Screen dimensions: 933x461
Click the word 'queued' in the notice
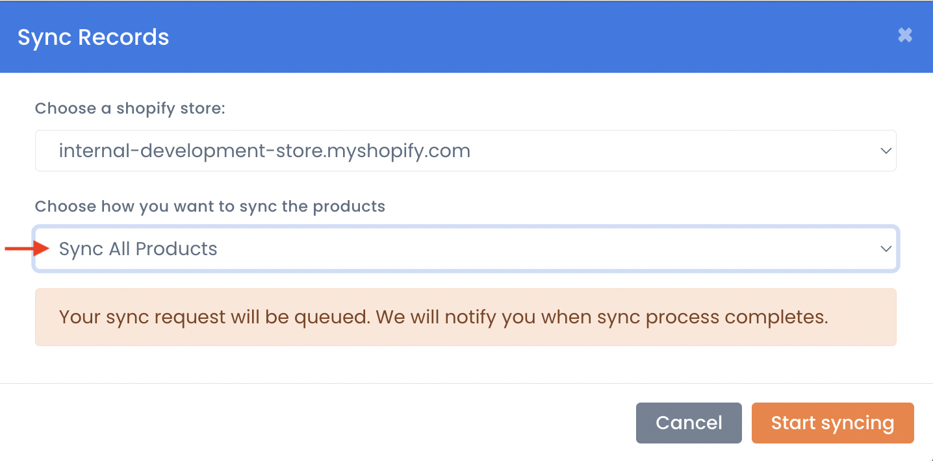tap(332, 318)
